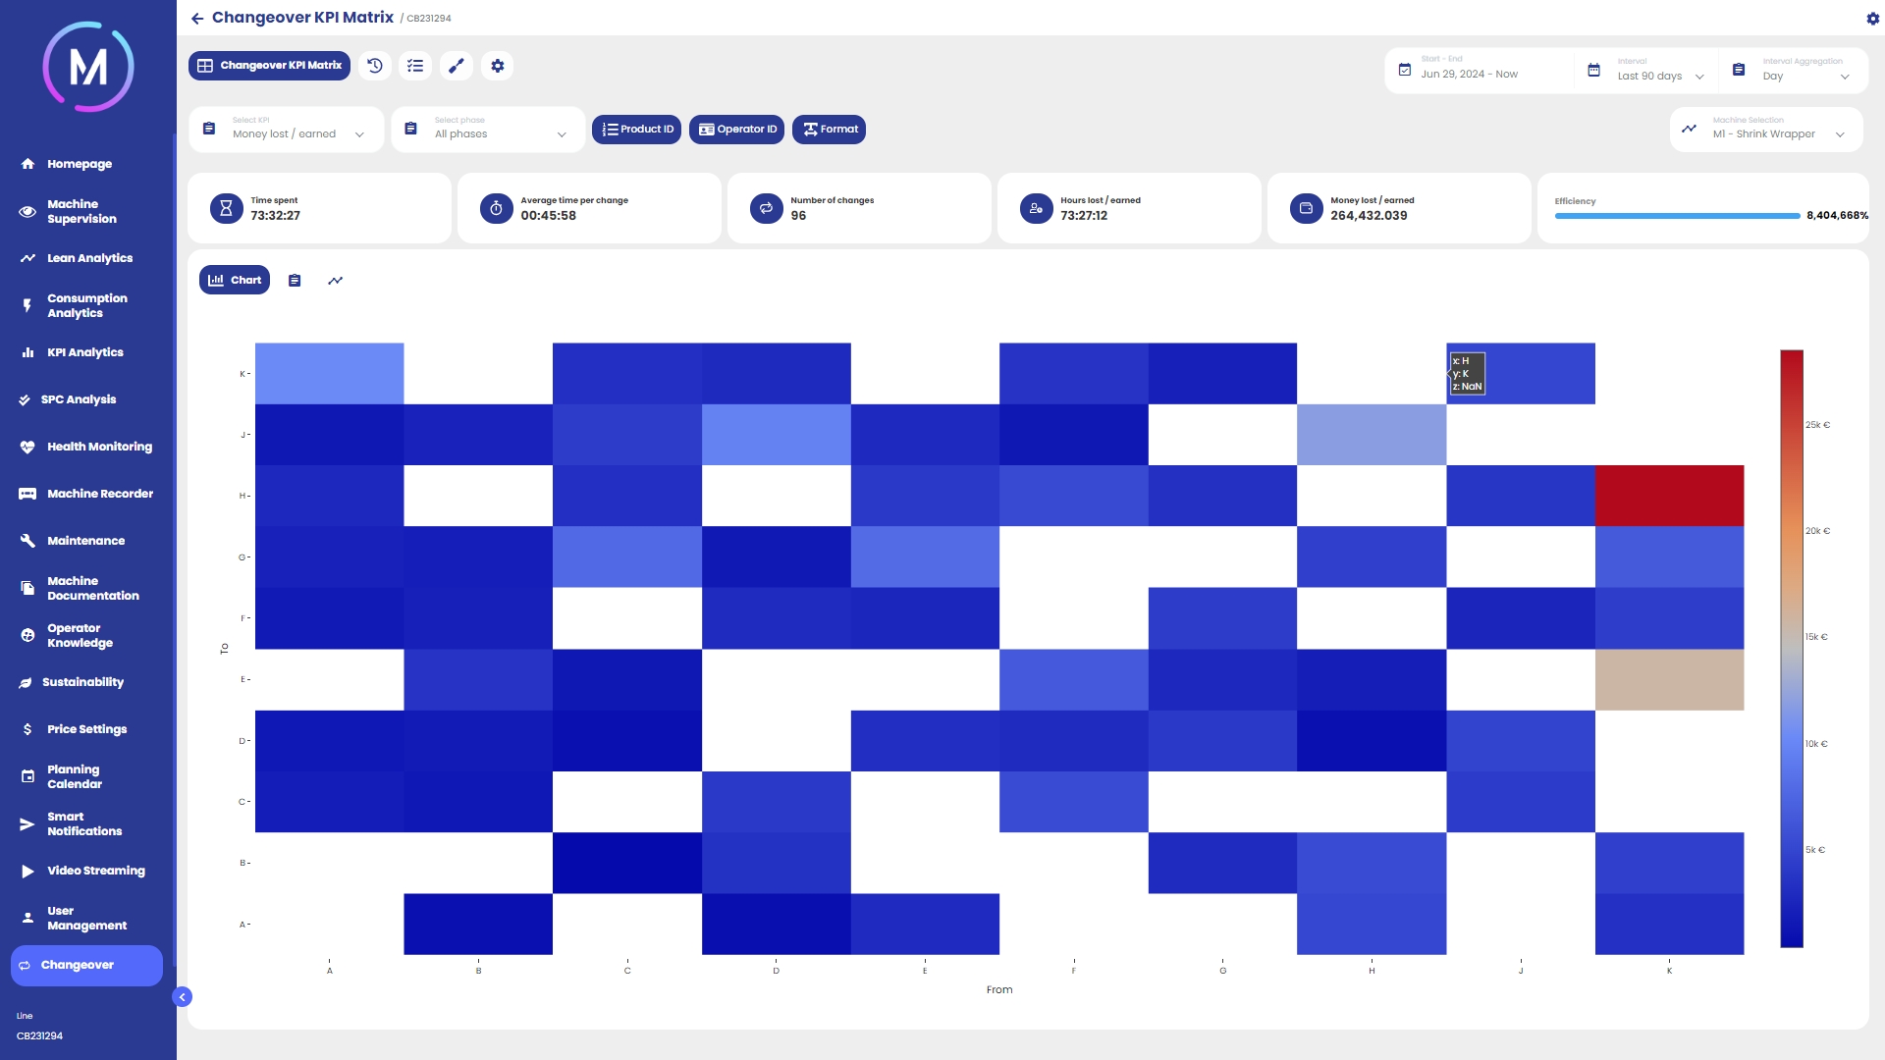1885x1060 pixels.
Task: Click the red heatmap cell from K to H
Action: [1669, 496]
